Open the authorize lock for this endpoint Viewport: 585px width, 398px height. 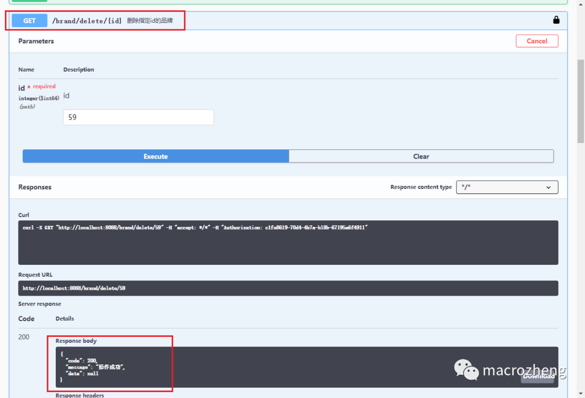[x=556, y=20]
